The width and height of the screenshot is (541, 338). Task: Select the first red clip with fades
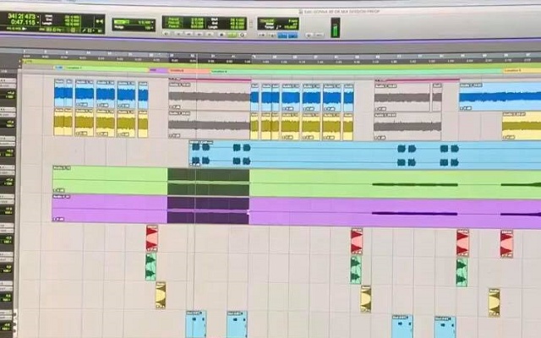pyautogui.click(x=152, y=238)
